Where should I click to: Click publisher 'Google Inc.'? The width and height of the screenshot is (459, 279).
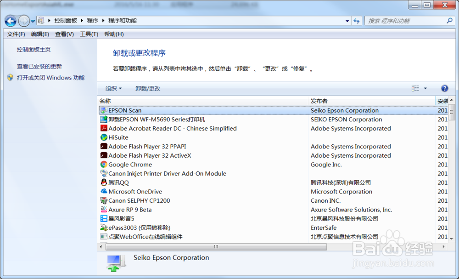[326, 165]
